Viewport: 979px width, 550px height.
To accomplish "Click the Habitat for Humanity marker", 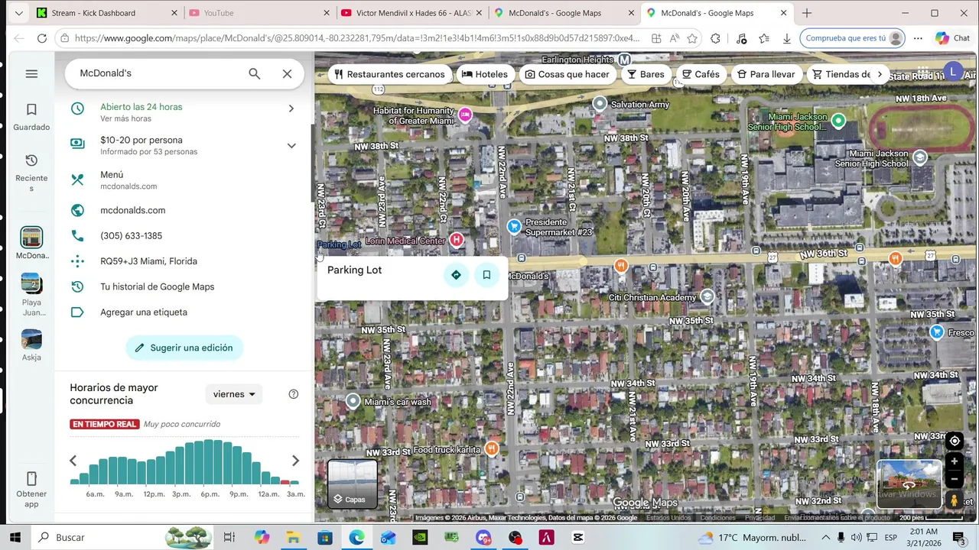I will 465,115.
